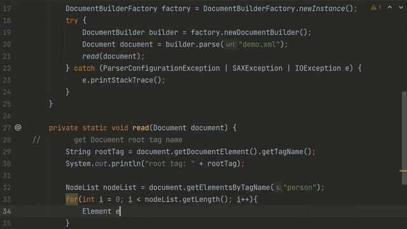407x229 pixels.
Task: Click the read method name in declaration
Action: (x=141, y=128)
